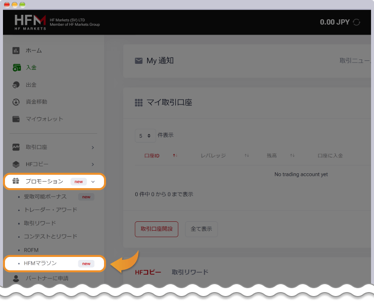Switch to the HFコピー bottom tab
The width and height of the screenshot is (374, 302).
click(148, 272)
